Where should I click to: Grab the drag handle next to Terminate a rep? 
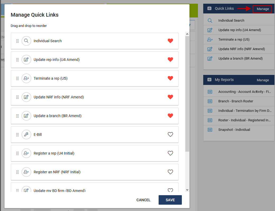click(17, 78)
